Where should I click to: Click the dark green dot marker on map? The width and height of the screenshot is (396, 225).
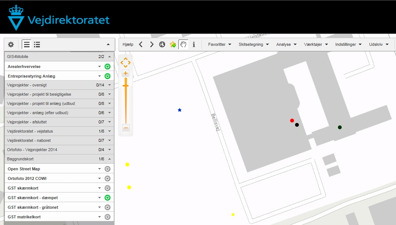pos(340,127)
